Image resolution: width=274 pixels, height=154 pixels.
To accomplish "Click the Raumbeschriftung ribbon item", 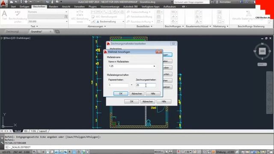I will pyautogui.click(x=140, y=22).
